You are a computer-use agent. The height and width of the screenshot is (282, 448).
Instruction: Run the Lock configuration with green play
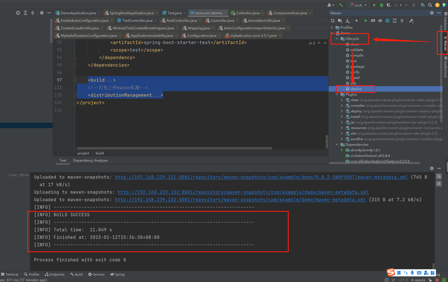click(x=374, y=5)
